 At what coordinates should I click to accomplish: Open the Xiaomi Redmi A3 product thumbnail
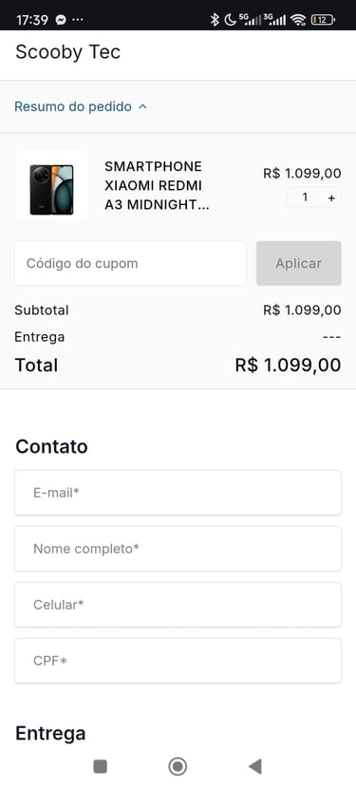coord(51,185)
